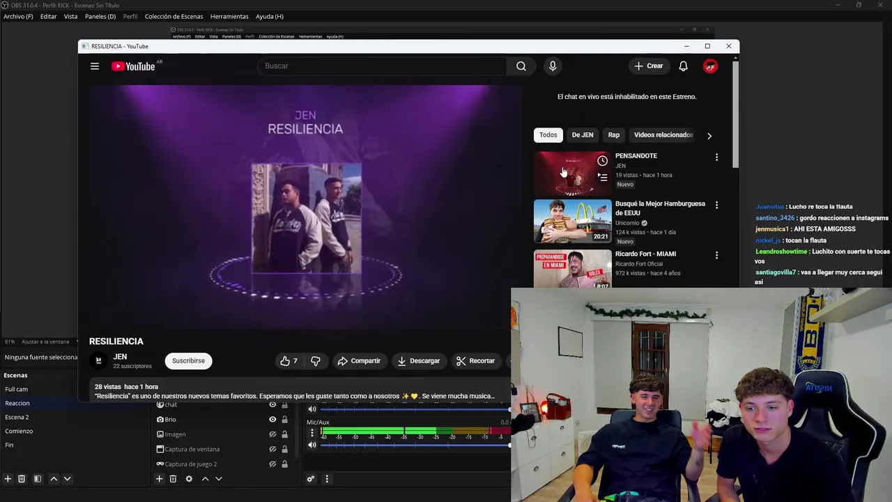This screenshot has width=892, height=502.
Task: Open the YouTube notifications bell
Action: pyautogui.click(x=684, y=66)
